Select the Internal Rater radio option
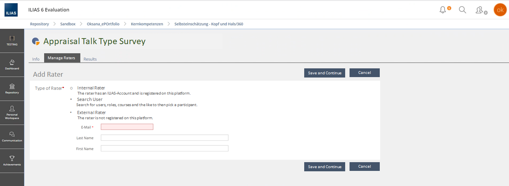509x186 pixels. click(x=72, y=88)
